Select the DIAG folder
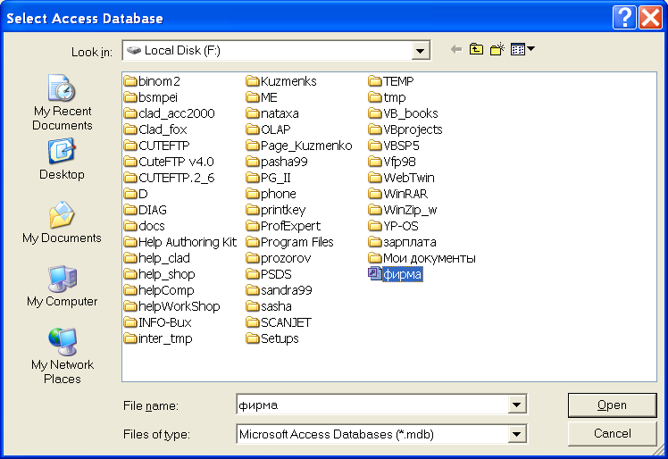668x459 pixels. click(146, 210)
